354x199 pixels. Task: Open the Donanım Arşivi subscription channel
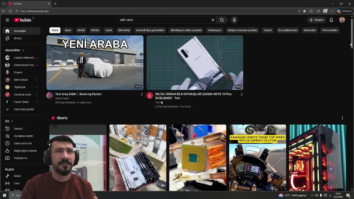pos(22,95)
